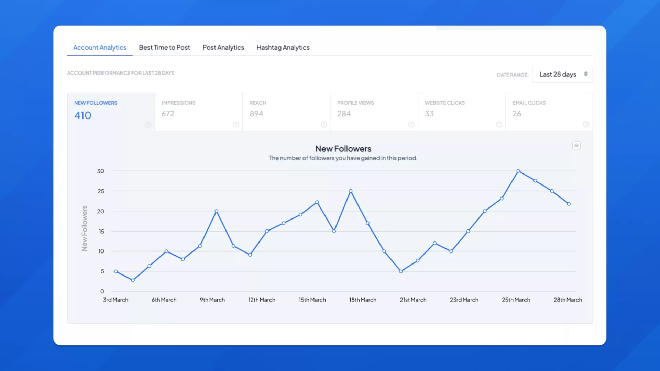The image size is (660, 371).
Task: Open the Last 28 days date range dropdown
Action: tap(558, 75)
